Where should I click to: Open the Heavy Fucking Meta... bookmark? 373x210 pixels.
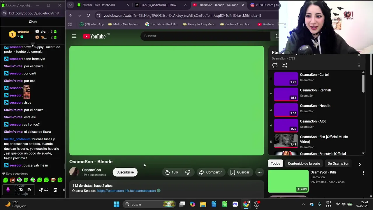pos(199,24)
